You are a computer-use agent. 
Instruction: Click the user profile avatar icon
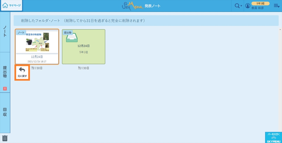[248, 6]
